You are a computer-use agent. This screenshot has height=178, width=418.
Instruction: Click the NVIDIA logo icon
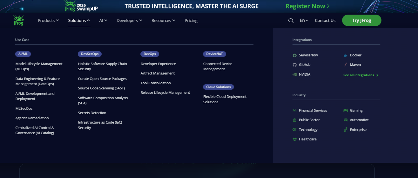(295, 74)
